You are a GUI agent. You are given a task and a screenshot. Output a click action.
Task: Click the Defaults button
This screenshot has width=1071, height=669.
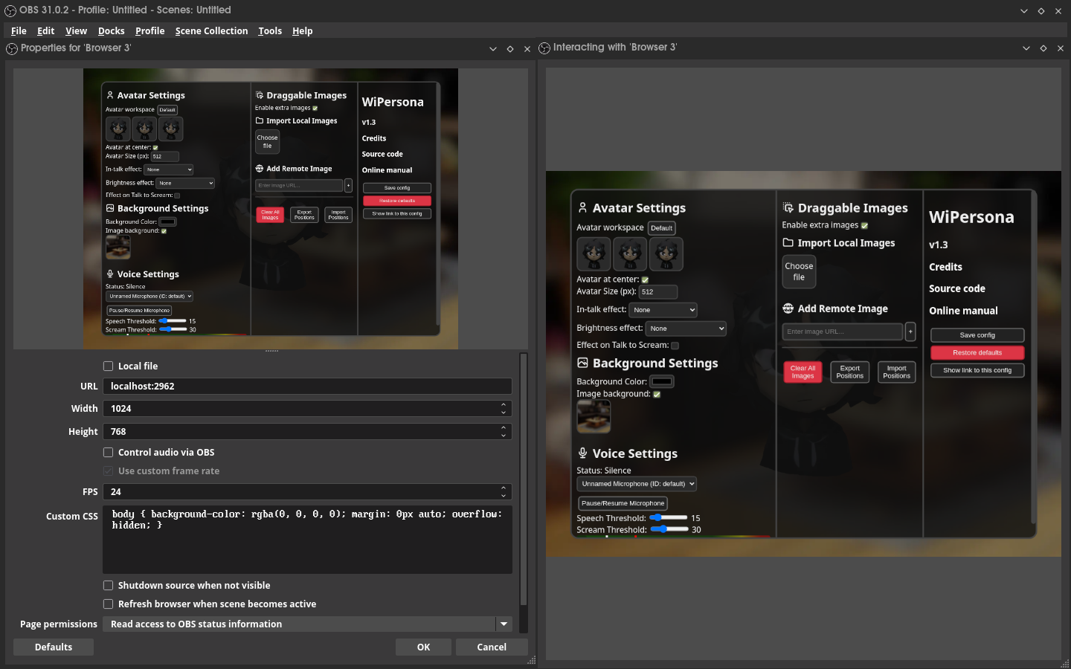point(54,647)
